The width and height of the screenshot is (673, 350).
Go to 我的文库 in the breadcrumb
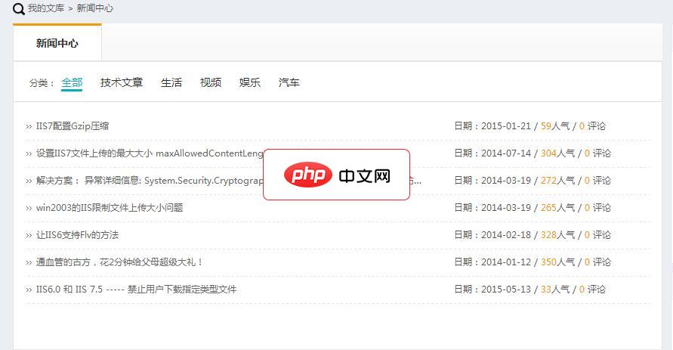45,8
